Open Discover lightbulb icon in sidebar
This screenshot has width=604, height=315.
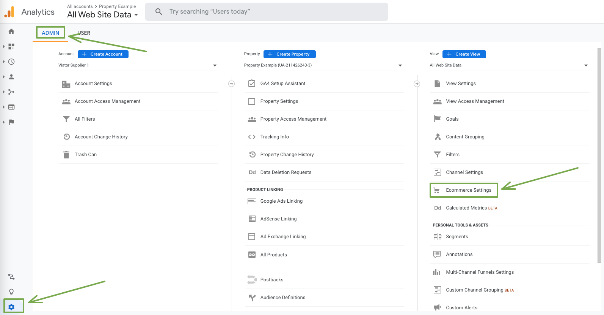[x=11, y=292]
